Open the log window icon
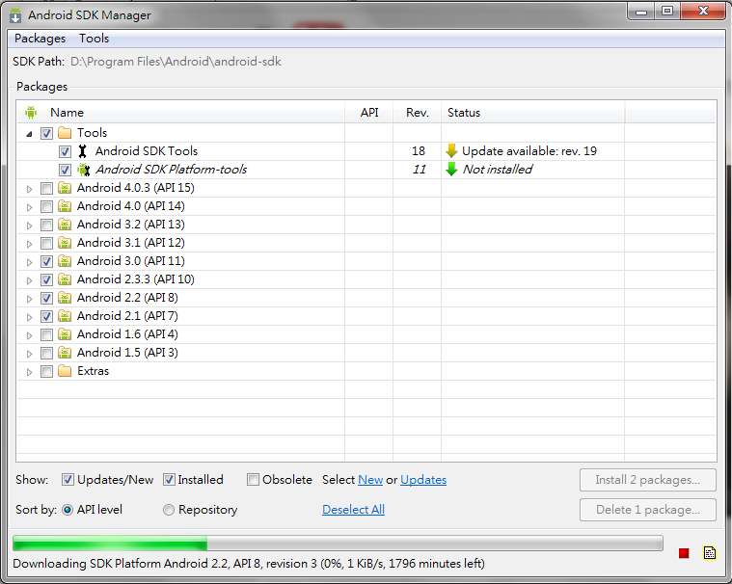The width and height of the screenshot is (732, 584). point(710,553)
